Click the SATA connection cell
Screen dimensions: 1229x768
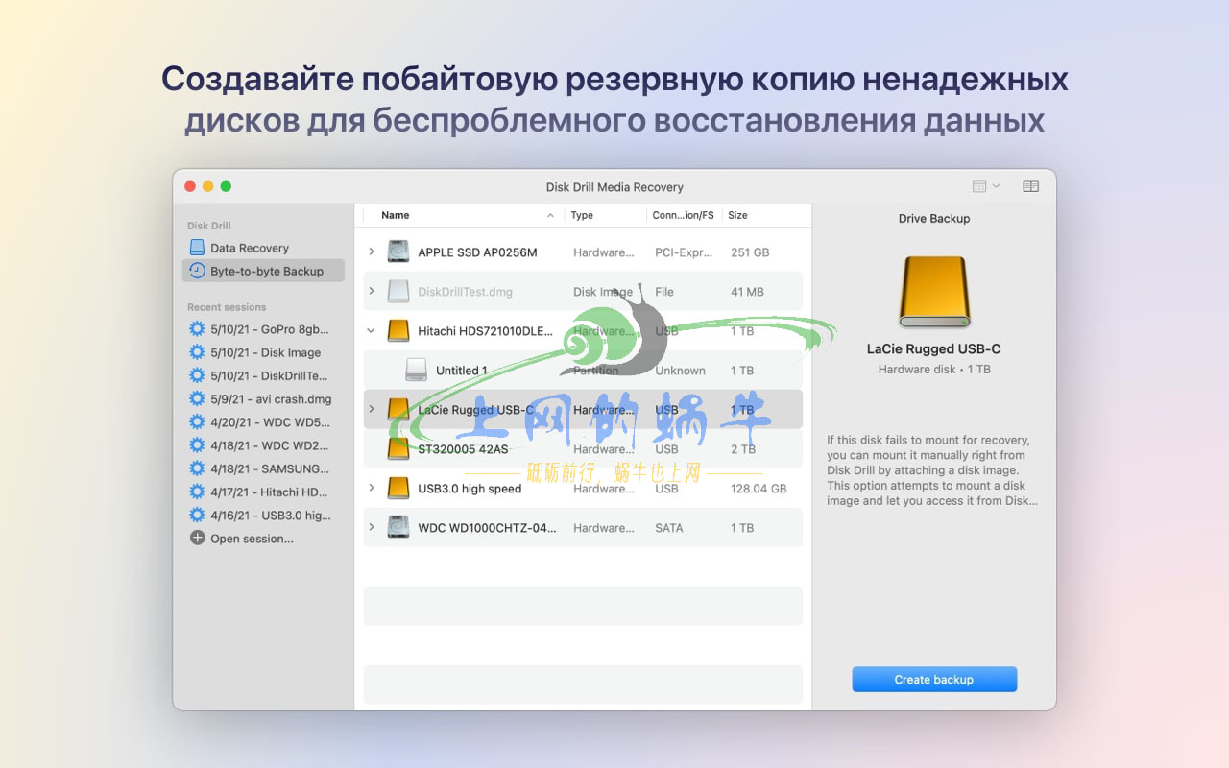(669, 528)
